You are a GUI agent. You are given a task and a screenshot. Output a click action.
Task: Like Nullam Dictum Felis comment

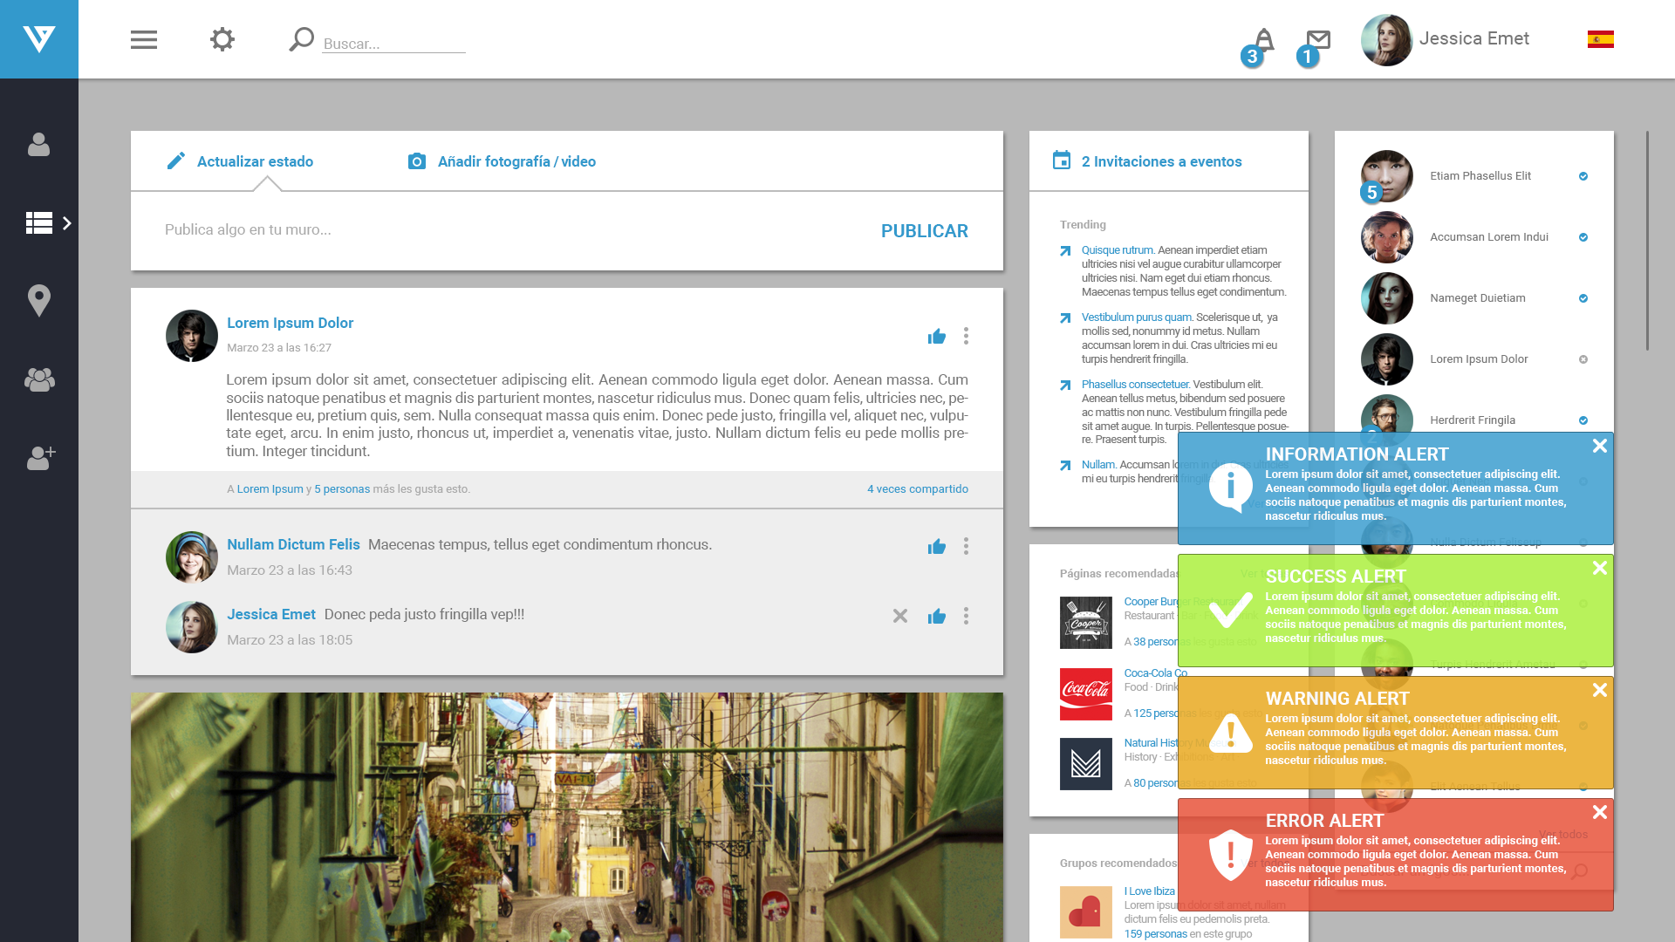pyautogui.click(x=937, y=547)
